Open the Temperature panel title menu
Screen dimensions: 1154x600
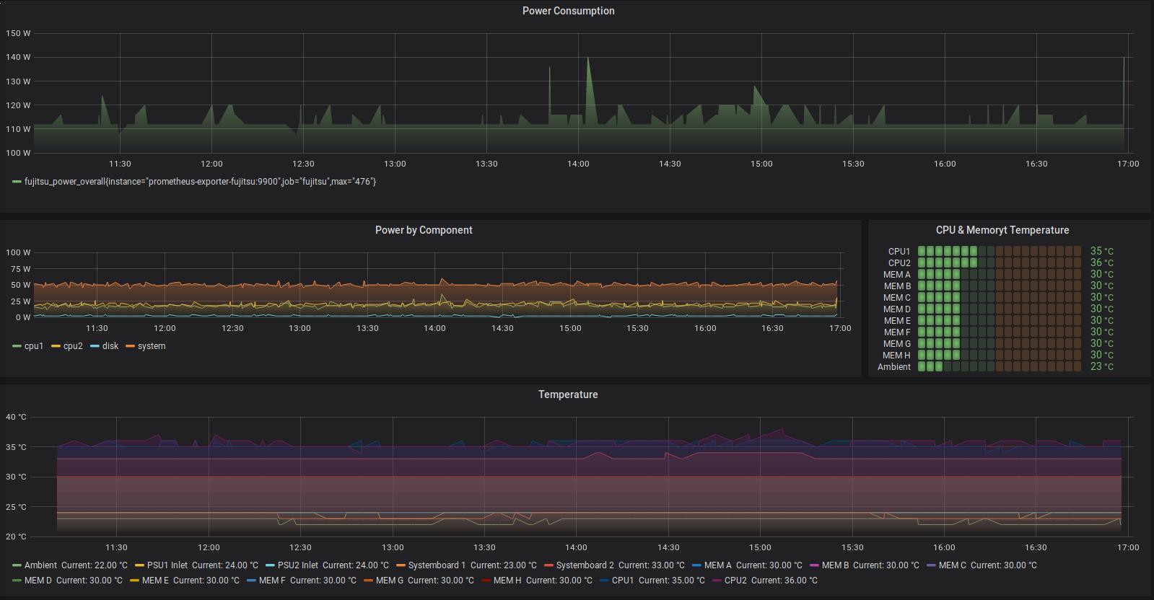pos(568,394)
